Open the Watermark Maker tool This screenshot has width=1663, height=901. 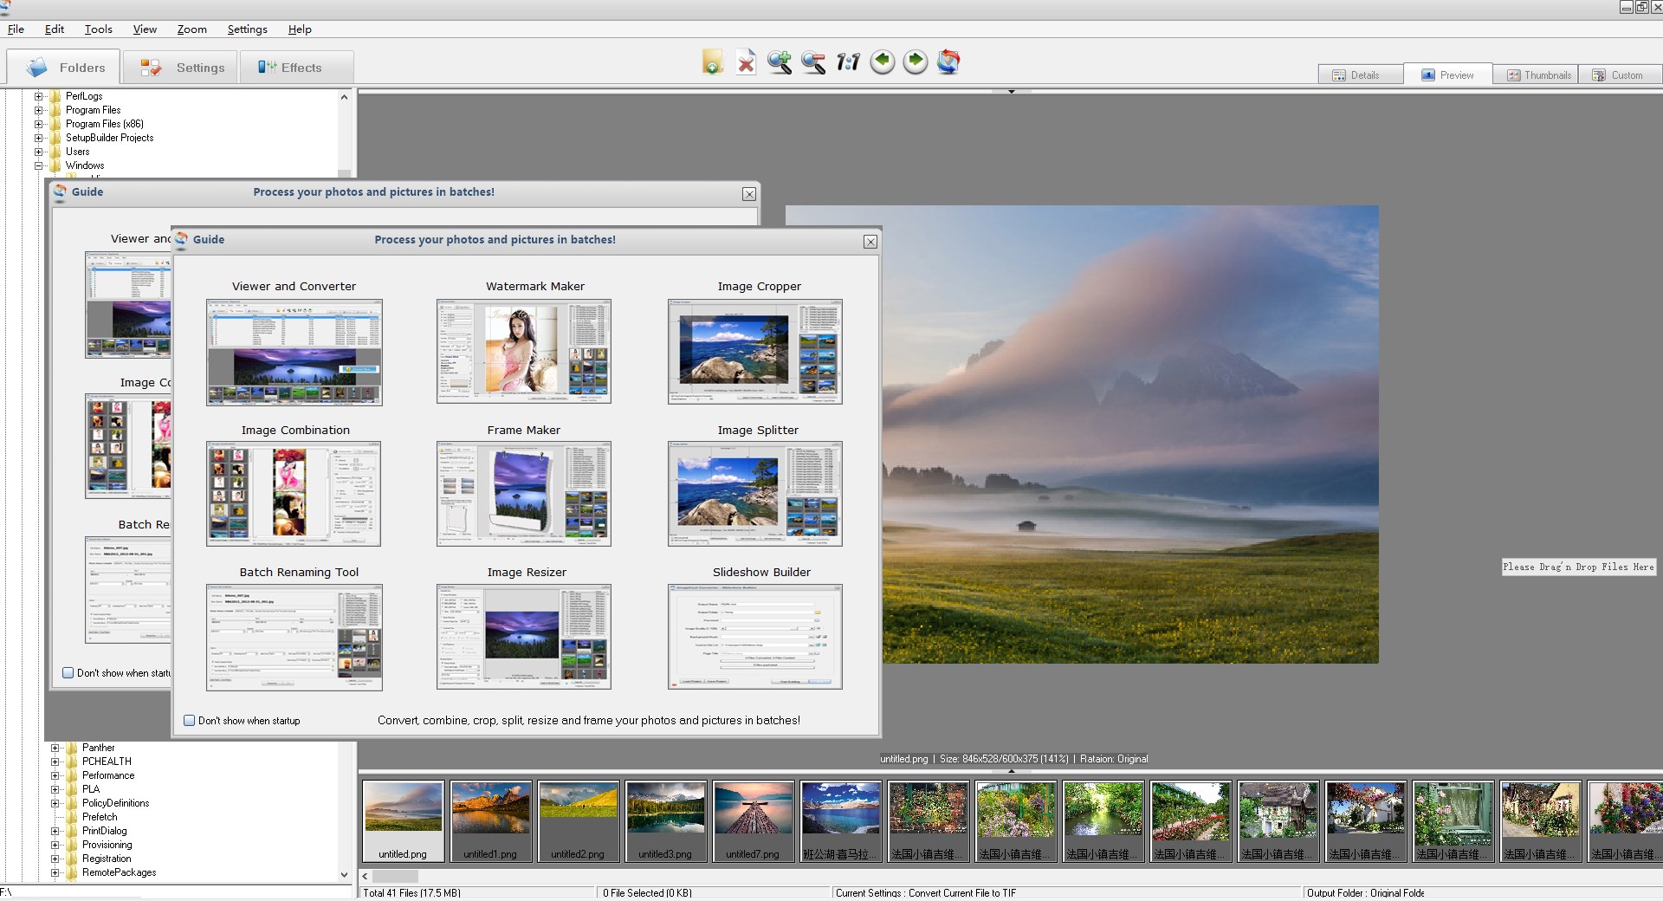tap(523, 351)
